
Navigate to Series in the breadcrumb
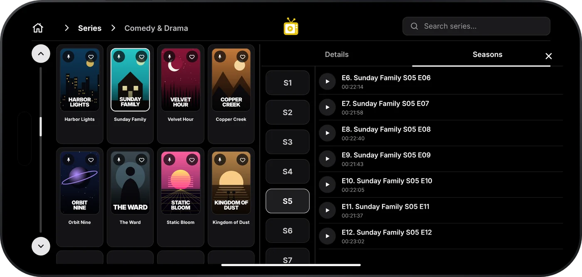(x=90, y=28)
